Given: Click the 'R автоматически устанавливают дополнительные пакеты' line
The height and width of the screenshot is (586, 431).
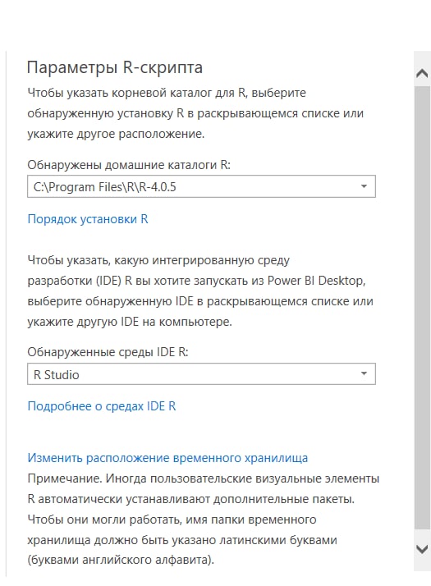Looking at the screenshot, I should tap(191, 499).
